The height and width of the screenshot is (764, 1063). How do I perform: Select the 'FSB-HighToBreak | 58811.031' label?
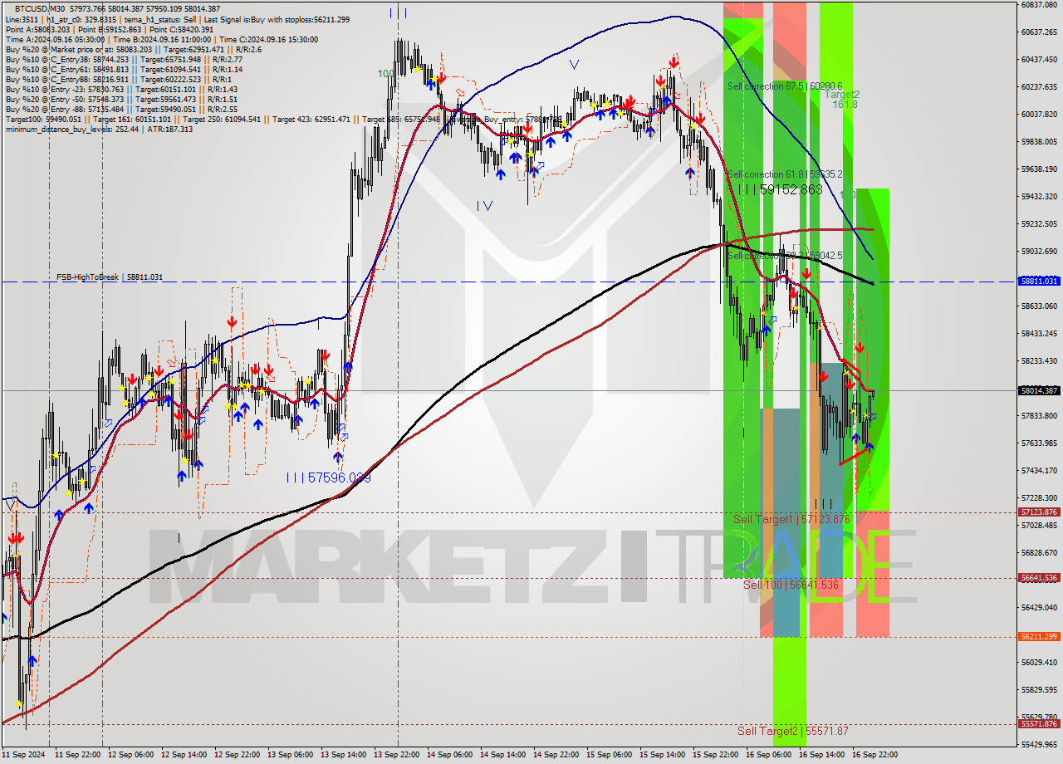(110, 277)
